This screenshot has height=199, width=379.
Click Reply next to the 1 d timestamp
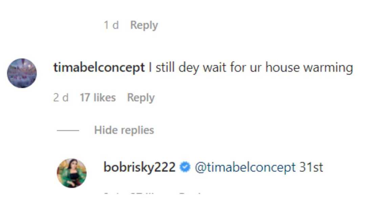point(144,25)
